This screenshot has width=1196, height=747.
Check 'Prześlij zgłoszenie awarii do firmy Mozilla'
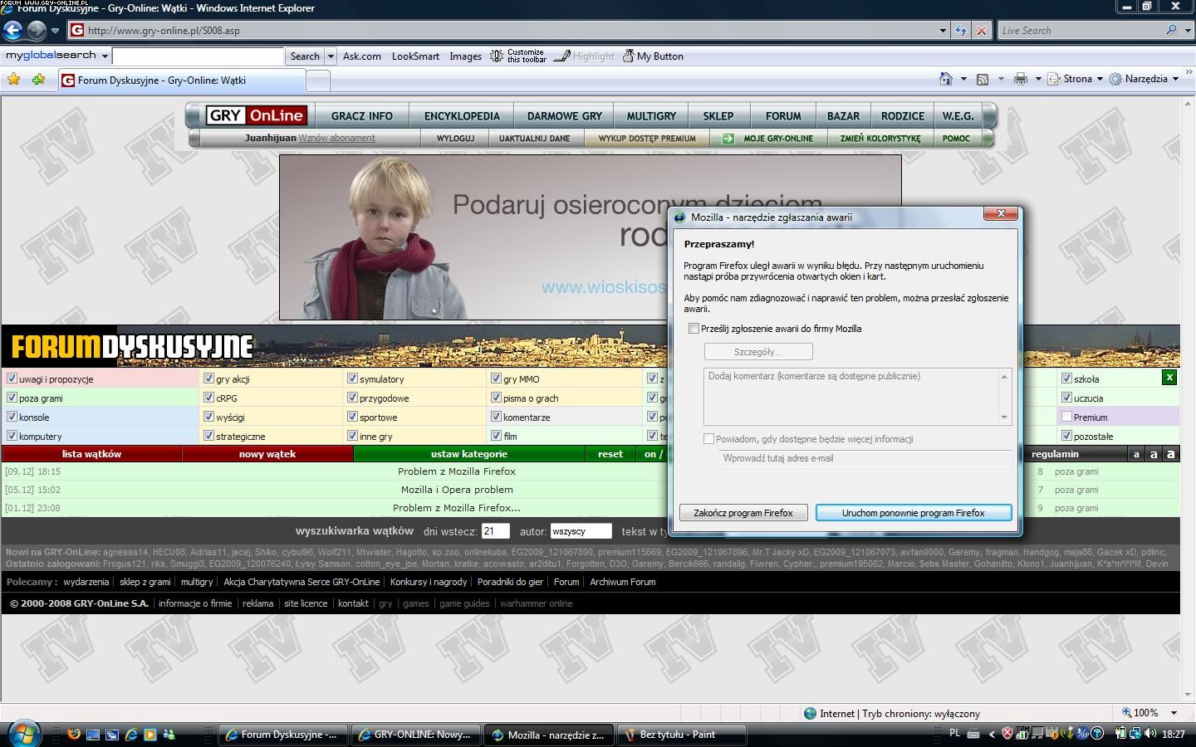coord(694,329)
